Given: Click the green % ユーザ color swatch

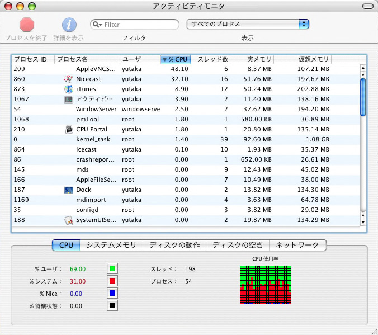Looking at the screenshot, I should click(112, 269).
